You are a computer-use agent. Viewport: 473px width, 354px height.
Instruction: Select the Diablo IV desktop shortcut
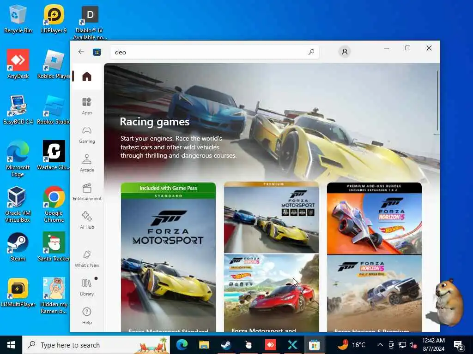pos(90,23)
